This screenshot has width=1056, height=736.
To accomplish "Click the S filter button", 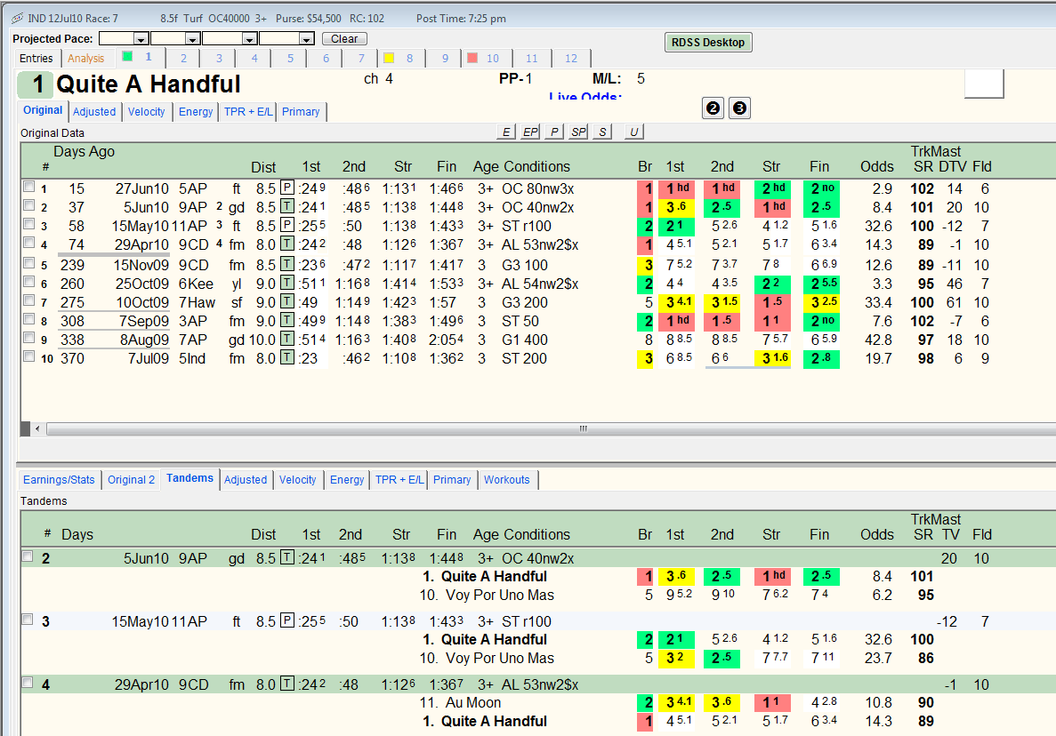I will pos(602,132).
